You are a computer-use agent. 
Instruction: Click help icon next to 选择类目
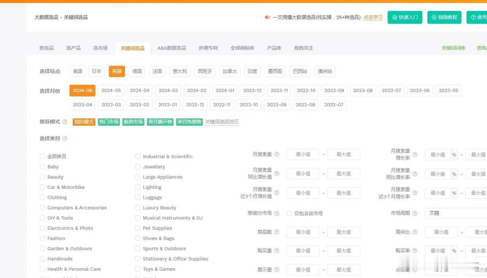pos(65,139)
